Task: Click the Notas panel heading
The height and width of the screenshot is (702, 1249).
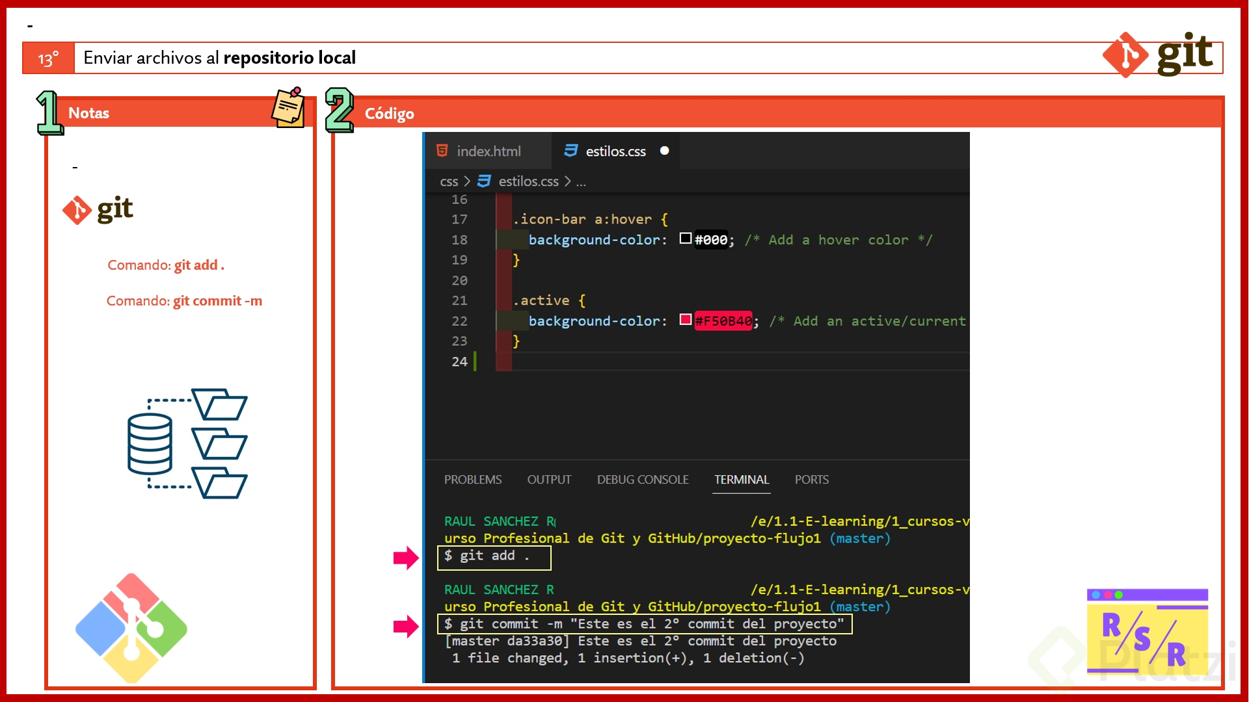Action: click(x=88, y=113)
